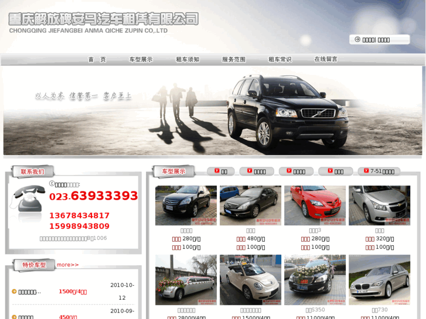Click the 320 daily price under the Cruze
The height and width of the screenshot is (319, 426).
click(x=380, y=239)
